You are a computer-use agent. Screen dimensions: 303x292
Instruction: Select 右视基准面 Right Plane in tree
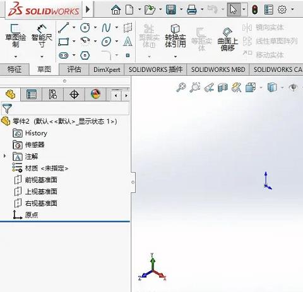coord(35,203)
